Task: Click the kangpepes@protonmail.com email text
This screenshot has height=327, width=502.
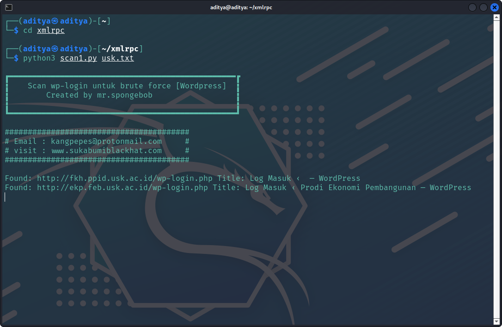Action: point(106,141)
